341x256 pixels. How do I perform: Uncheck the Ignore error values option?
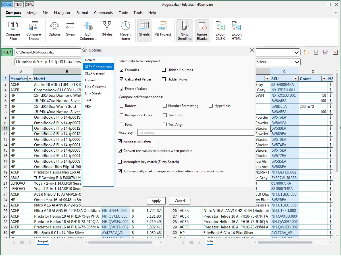(x=120, y=141)
